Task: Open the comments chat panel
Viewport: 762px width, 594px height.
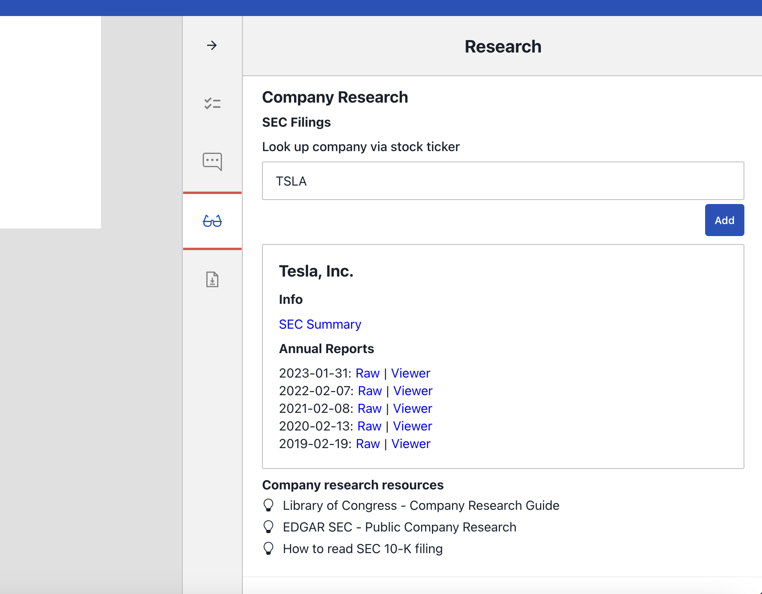Action: pyautogui.click(x=212, y=162)
